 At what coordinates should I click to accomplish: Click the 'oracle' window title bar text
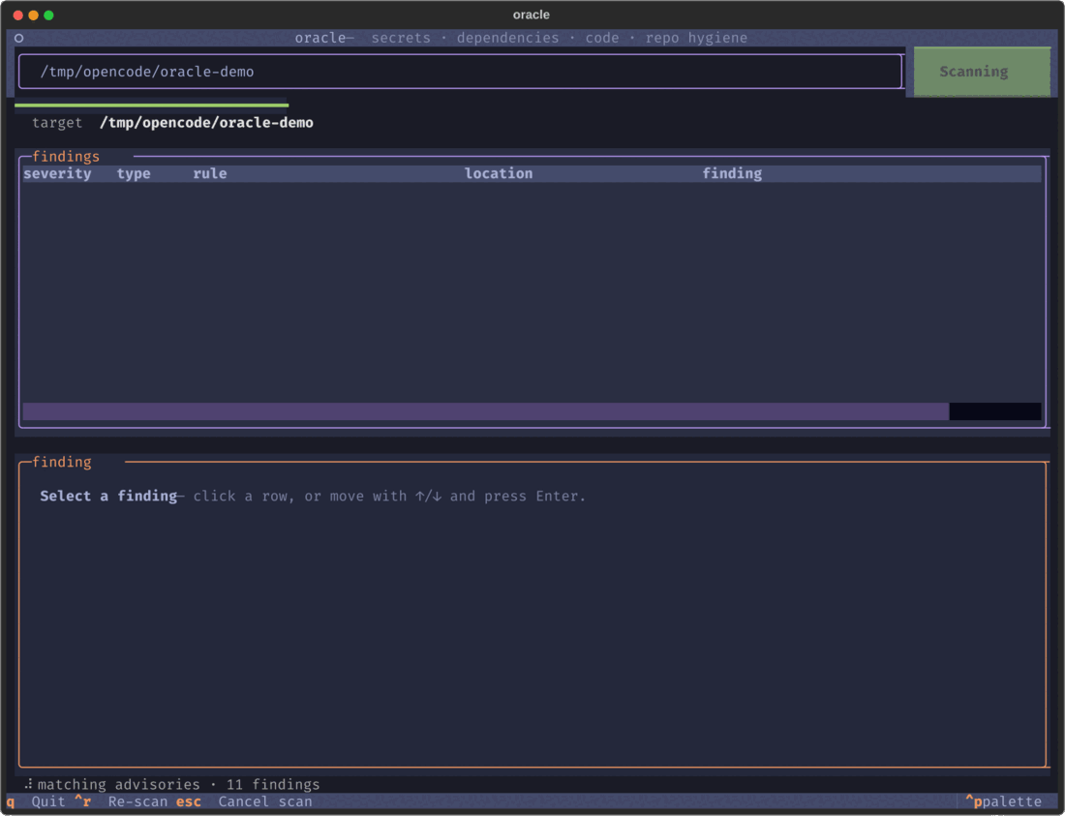point(532,15)
